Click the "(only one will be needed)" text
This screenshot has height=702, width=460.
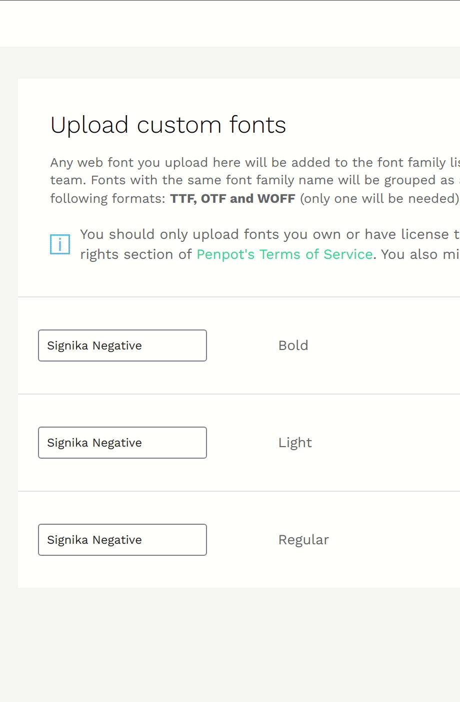379,198
